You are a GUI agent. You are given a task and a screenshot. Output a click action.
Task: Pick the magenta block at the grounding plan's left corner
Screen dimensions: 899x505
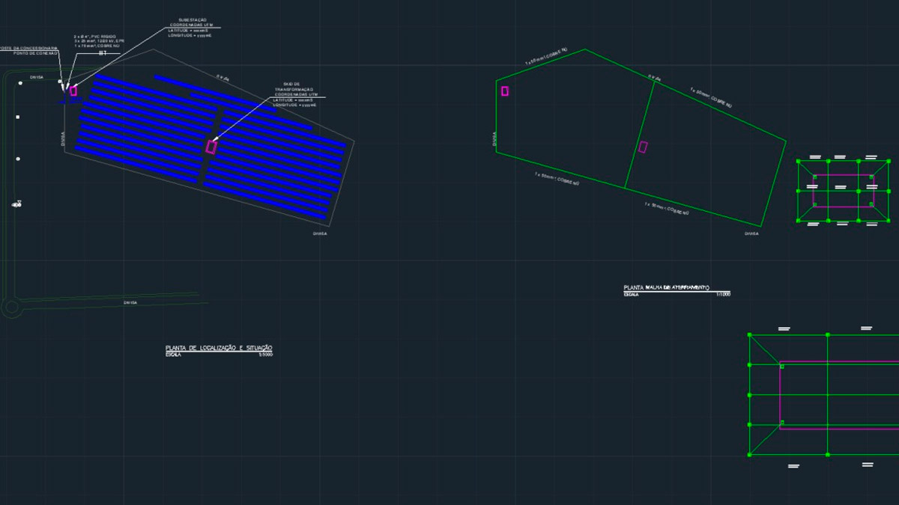[505, 91]
